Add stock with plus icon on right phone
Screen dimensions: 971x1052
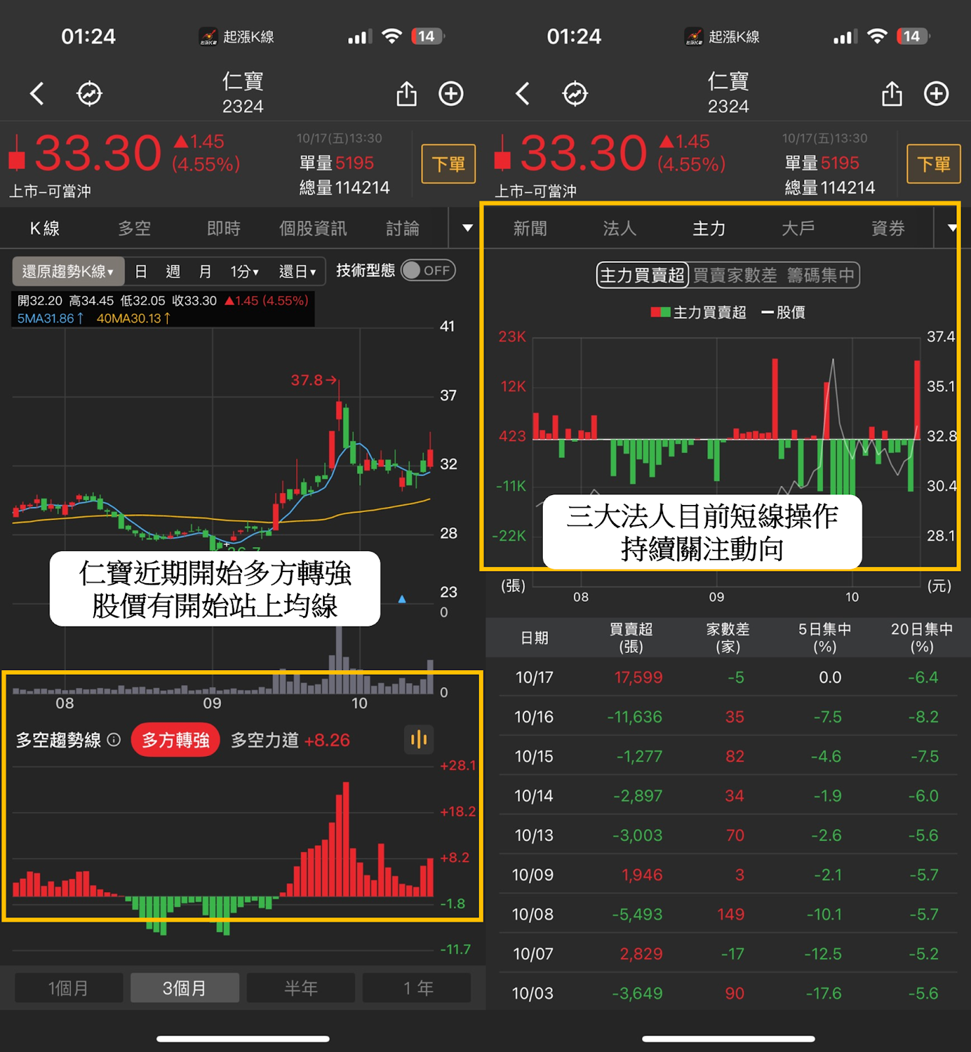pyautogui.click(x=937, y=93)
